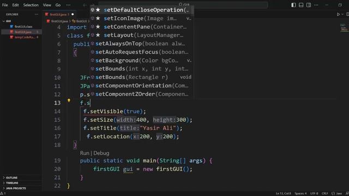Choose the setIconImage suggestion
The image size is (349, 196).
click(142, 18)
